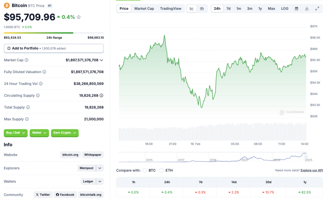Viewport: 324px width, 198px height.
Task: Switch to the line chart icon
Action: 192,9
